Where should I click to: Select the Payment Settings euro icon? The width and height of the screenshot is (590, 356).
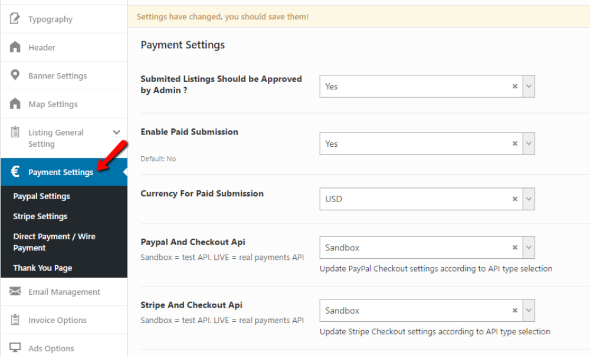click(14, 172)
